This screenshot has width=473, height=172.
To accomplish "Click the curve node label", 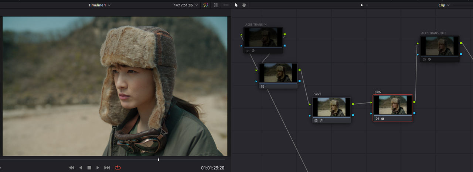I will [x=317, y=94].
